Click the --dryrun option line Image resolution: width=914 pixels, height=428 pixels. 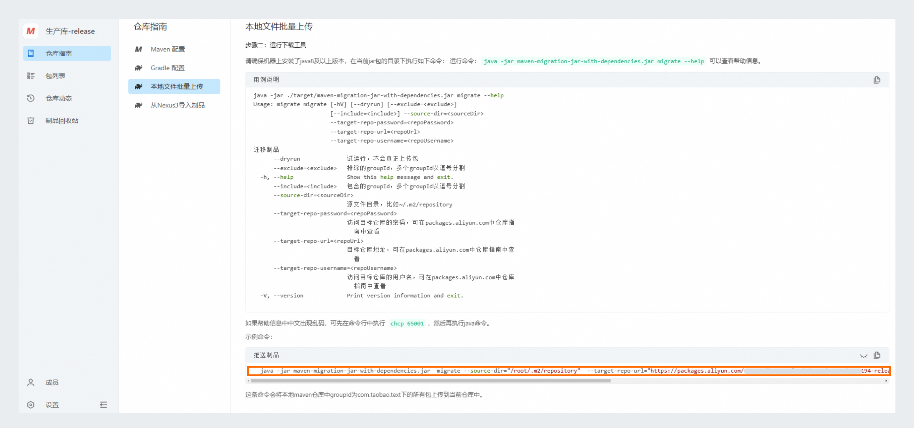point(346,159)
